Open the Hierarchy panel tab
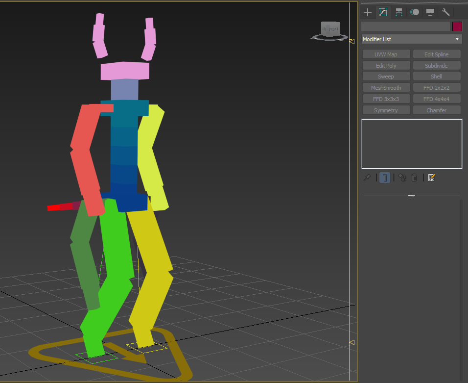Image resolution: width=468 pixels, height=383 pixels. 399,12
